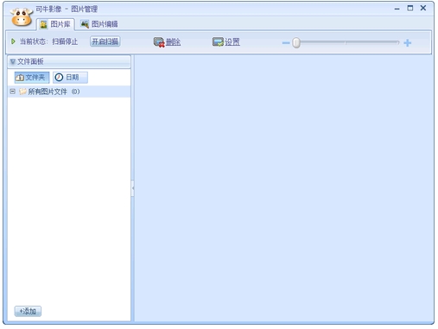This screenshot has width=438, height=329.
Task: Collapse the 文件面板 panel header triangle
Action: point(13,61)
